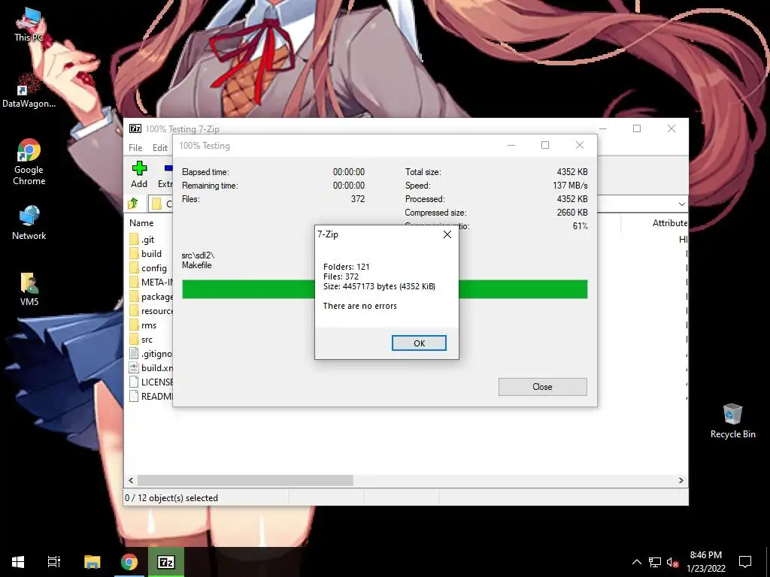
Task: Select the .git folder icon
Action: (134, 240)
